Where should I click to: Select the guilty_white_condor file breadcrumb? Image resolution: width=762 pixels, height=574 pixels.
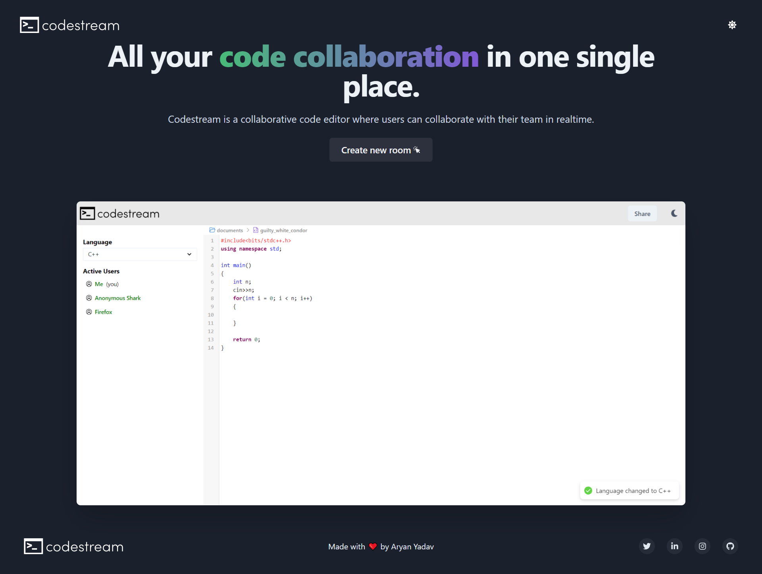(x=283, y=230)
